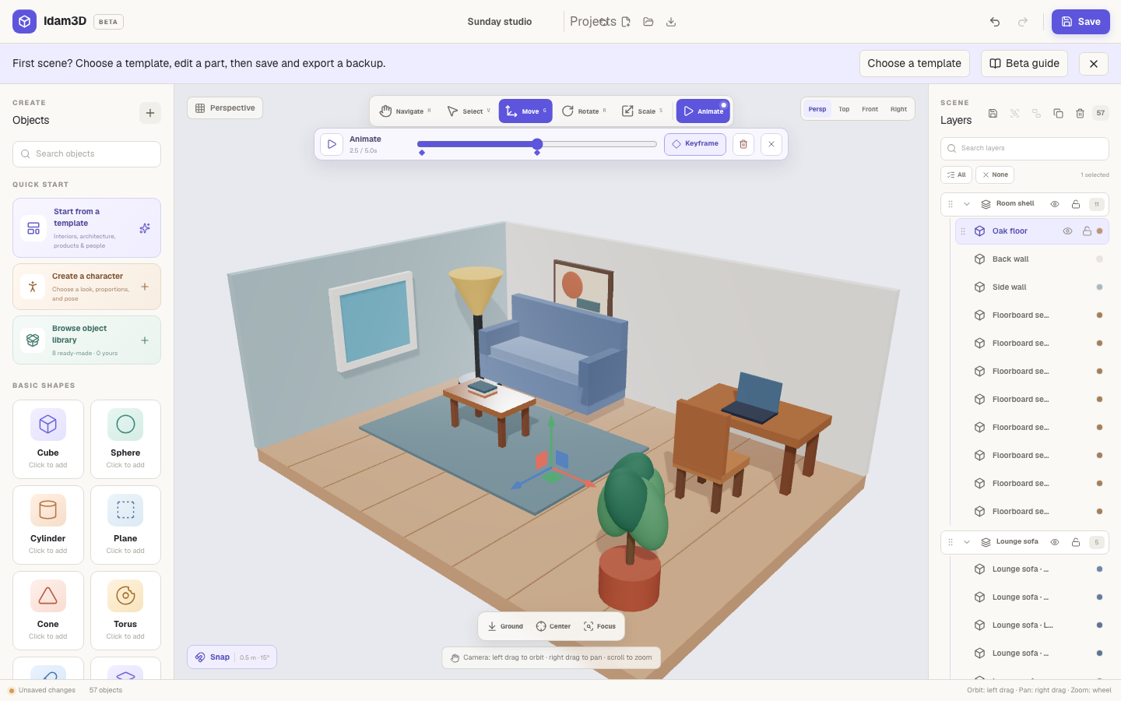Collapse the Room shell group

tap(967, 204)
